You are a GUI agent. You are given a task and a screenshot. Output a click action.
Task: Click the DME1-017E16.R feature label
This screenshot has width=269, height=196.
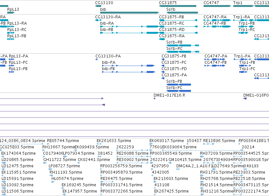click(169, 95)
